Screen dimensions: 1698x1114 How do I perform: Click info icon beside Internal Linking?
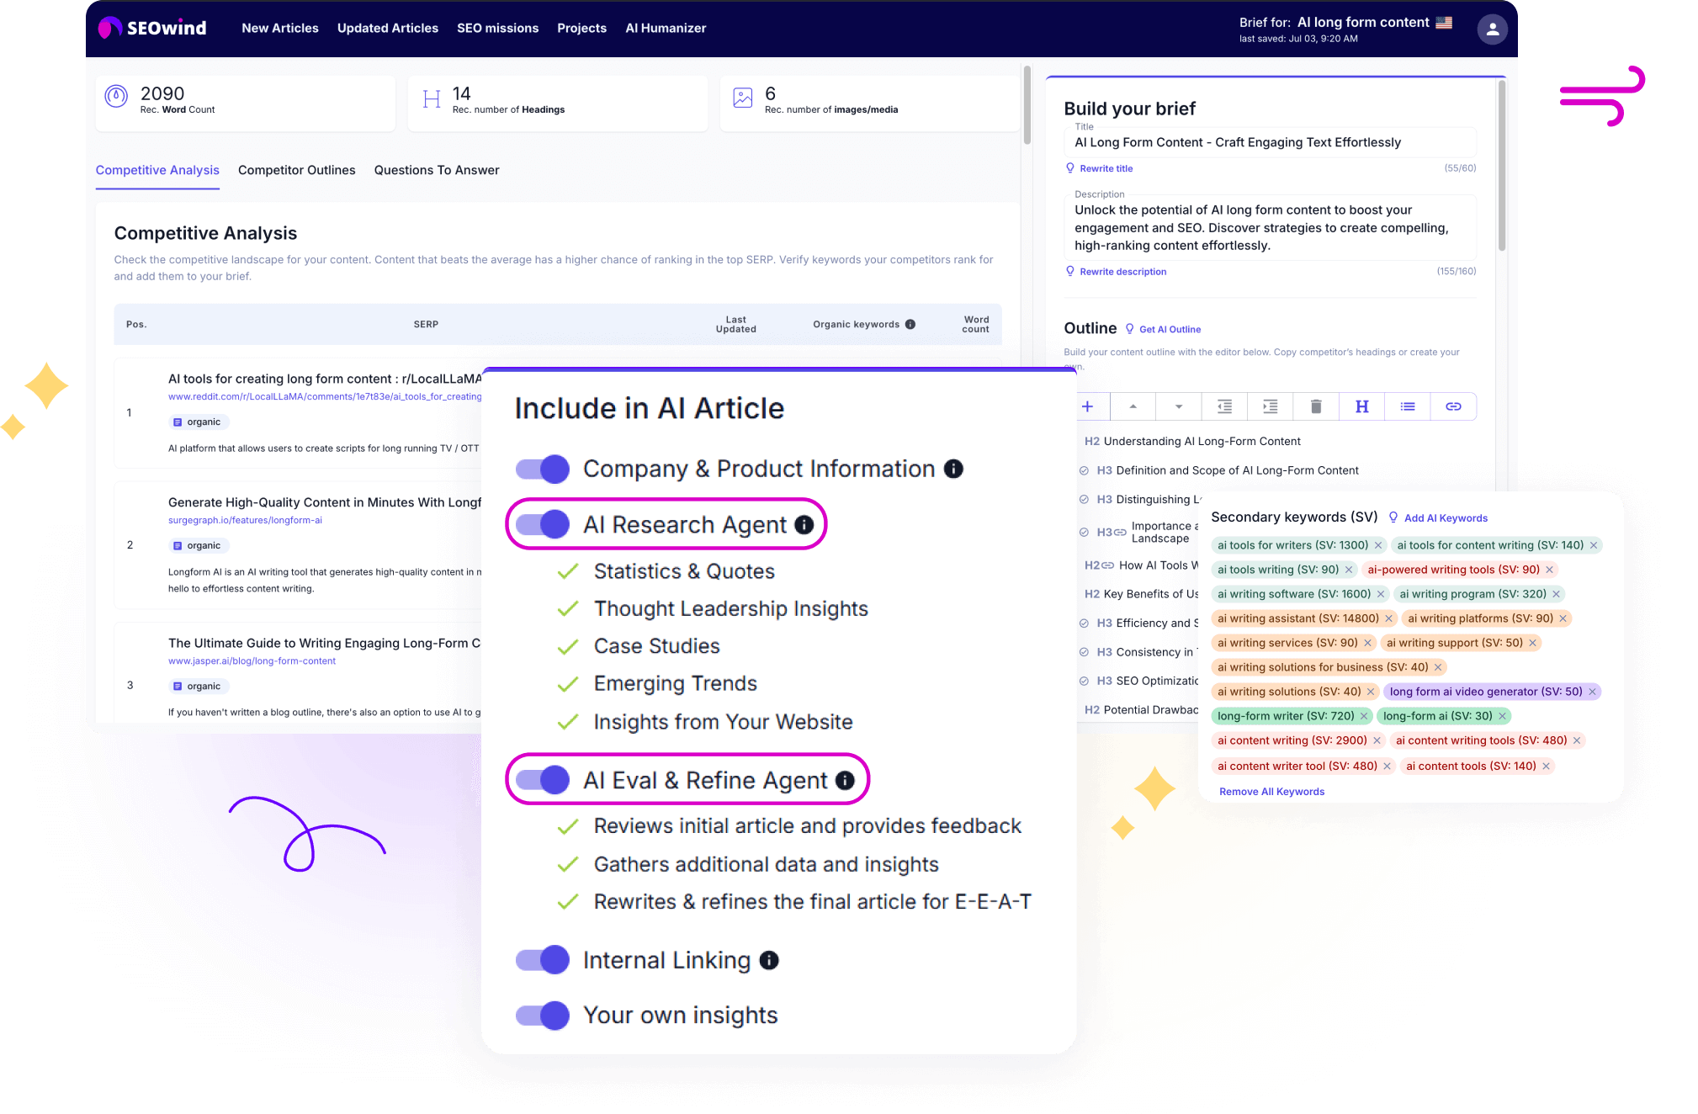pos(769,960)
